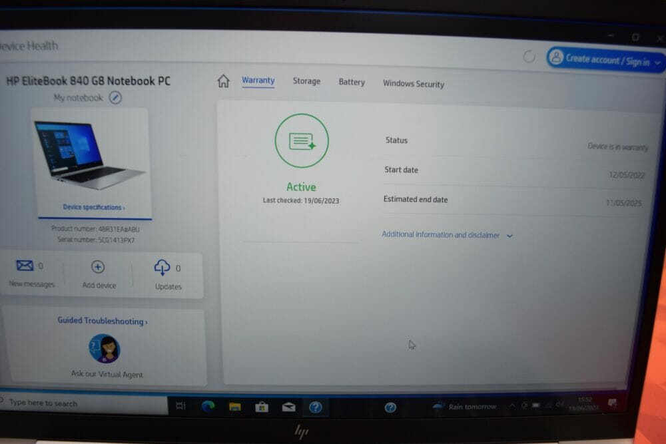Open the Rain tomorrow weather widget

coord(464,407)
